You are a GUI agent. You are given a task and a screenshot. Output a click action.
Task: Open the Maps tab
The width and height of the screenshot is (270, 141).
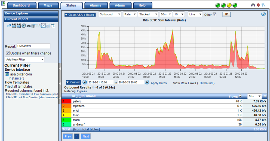tap(48, 5)
